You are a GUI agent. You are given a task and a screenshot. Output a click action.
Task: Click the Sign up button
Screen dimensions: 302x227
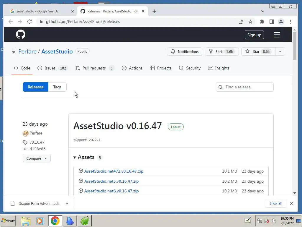coord(254,35)
